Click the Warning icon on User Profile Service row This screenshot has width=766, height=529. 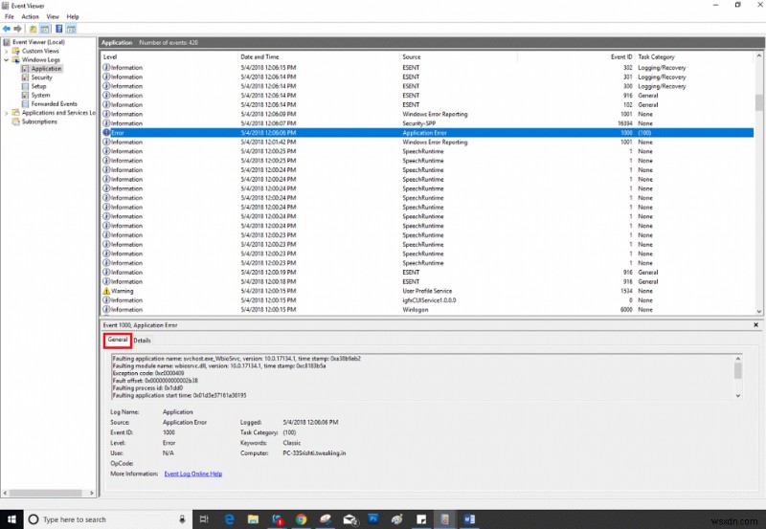pyautogui.click(x=106, y=291)
